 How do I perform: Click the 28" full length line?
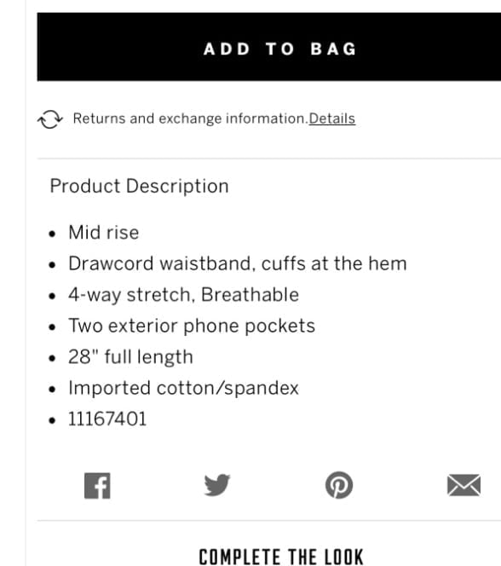point(130,357)
